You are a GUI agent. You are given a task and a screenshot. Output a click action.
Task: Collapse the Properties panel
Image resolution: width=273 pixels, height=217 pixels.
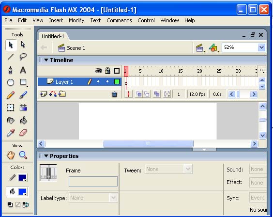46,156
